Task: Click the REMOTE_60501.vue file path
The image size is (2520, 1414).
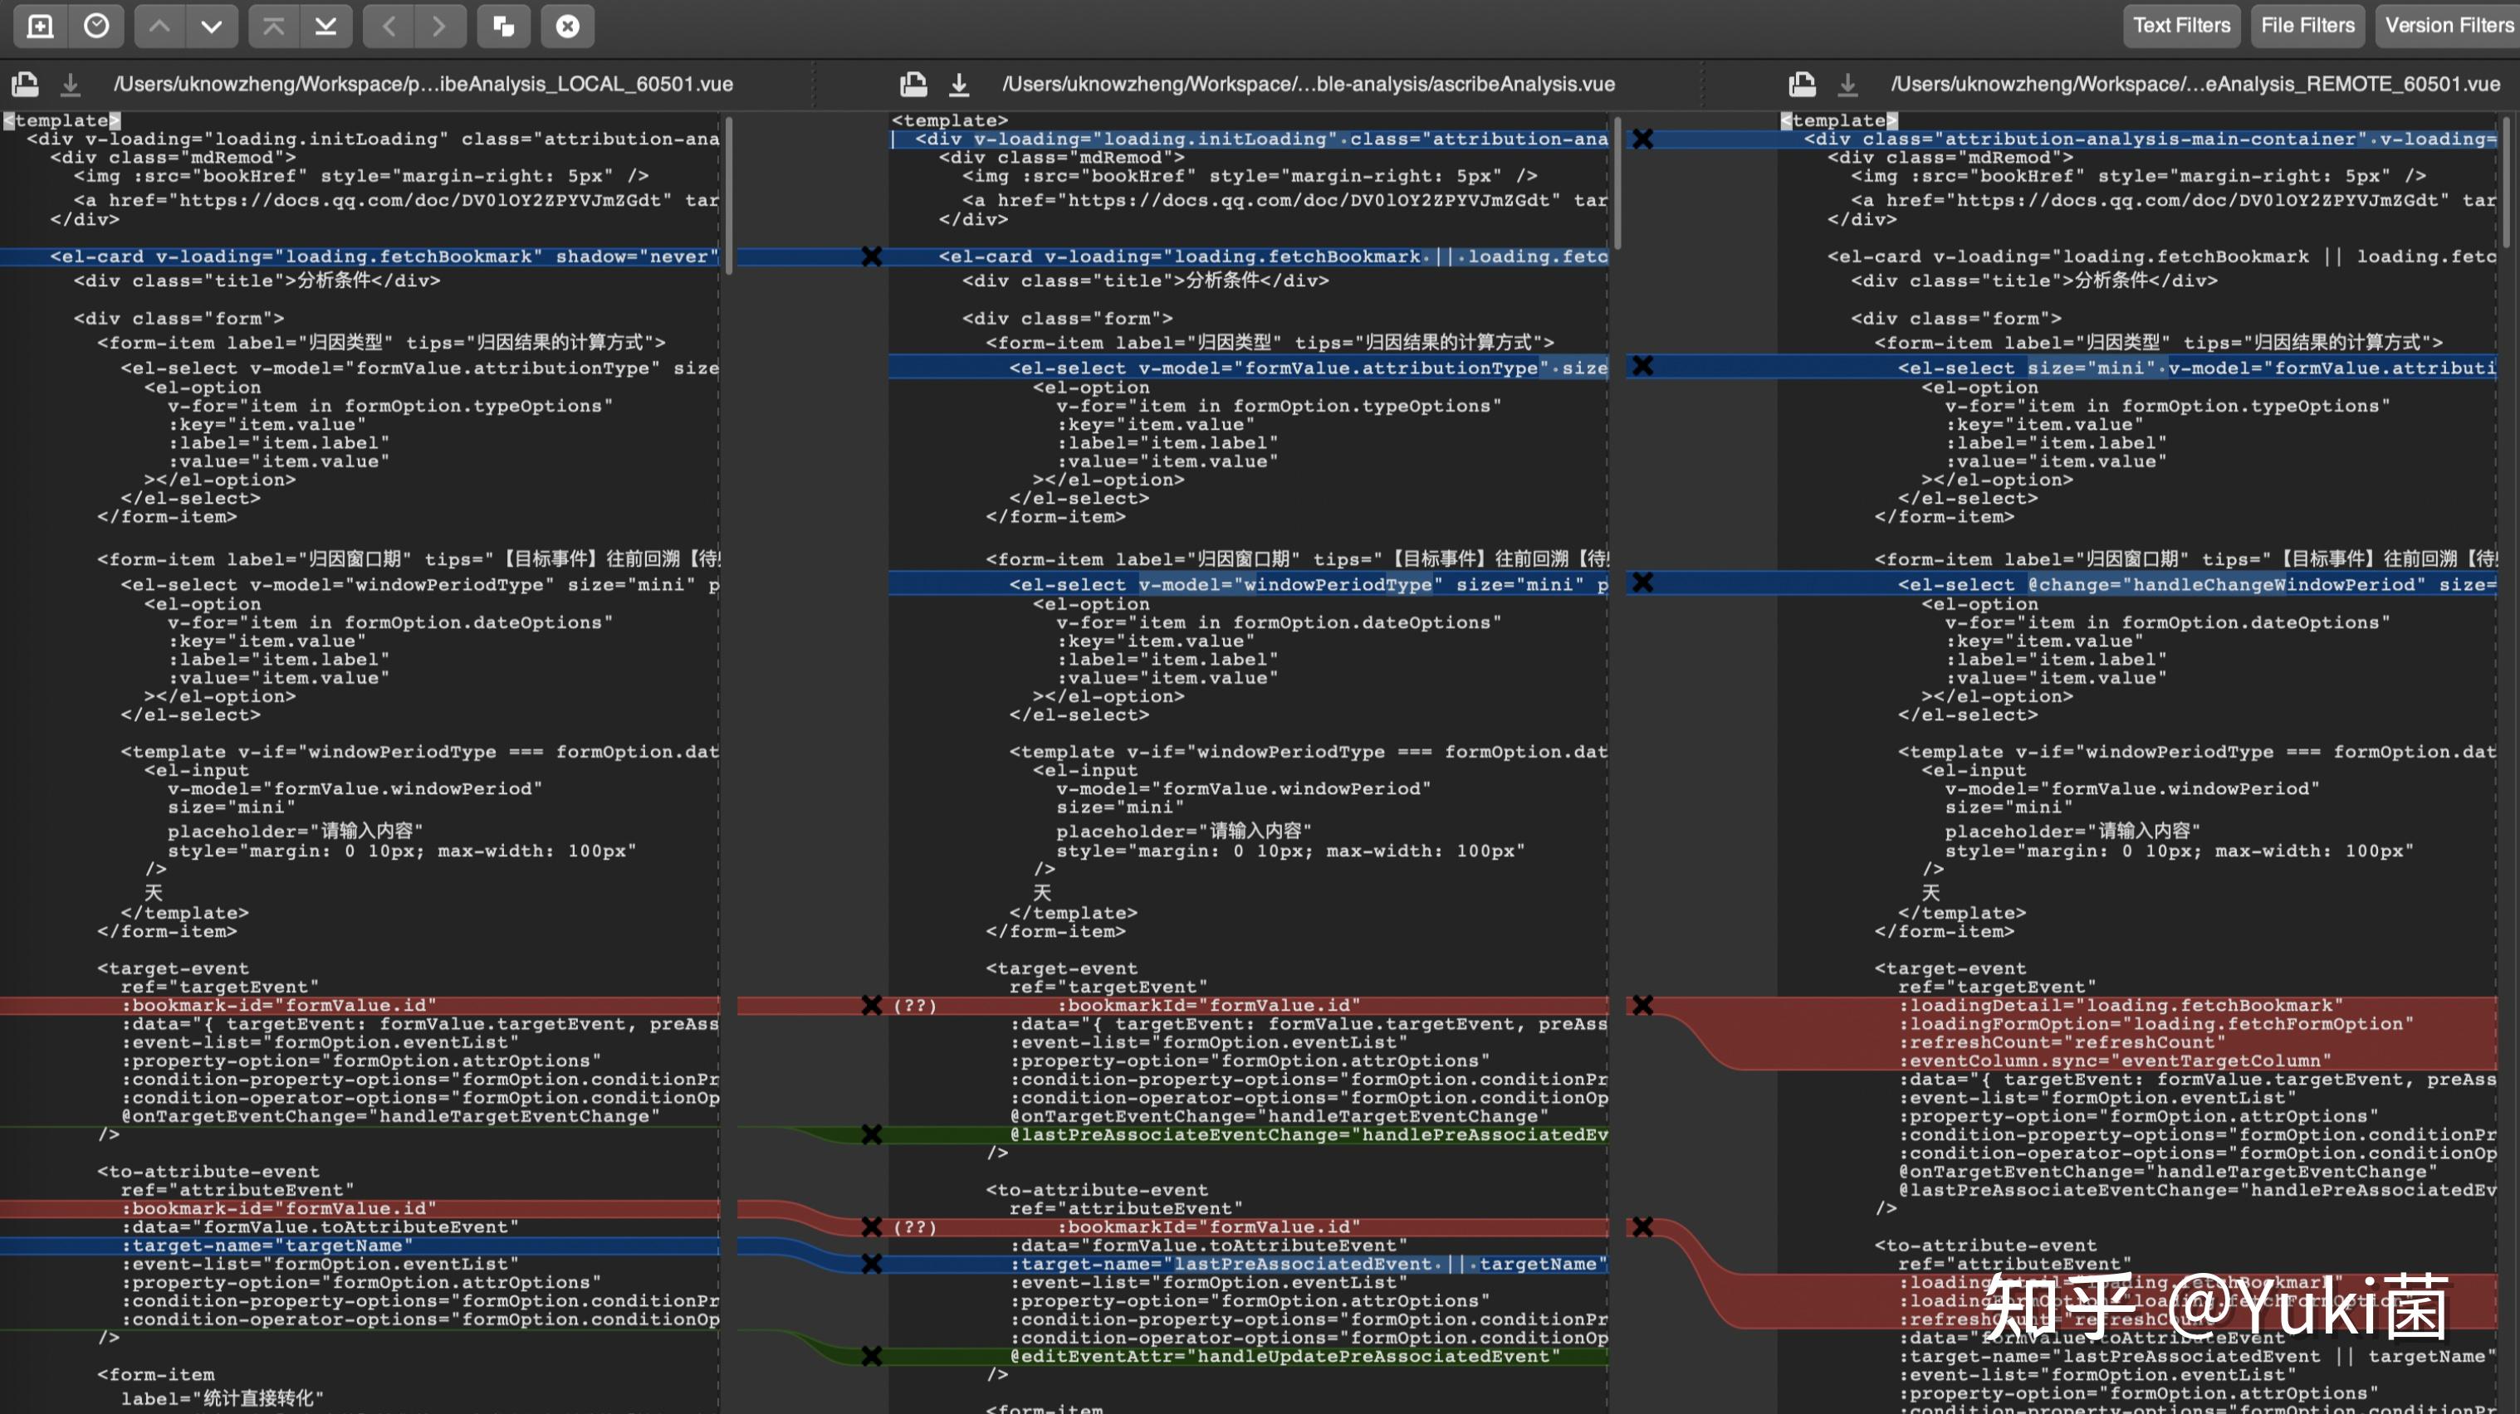Action: pos(2195,85)
